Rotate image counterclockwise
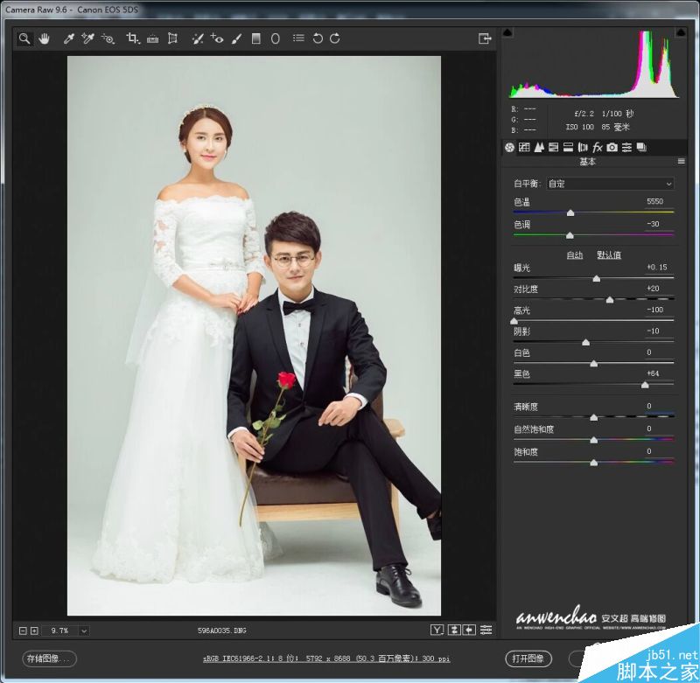Screen dimensions: 700x683 (x=318, y=38)
